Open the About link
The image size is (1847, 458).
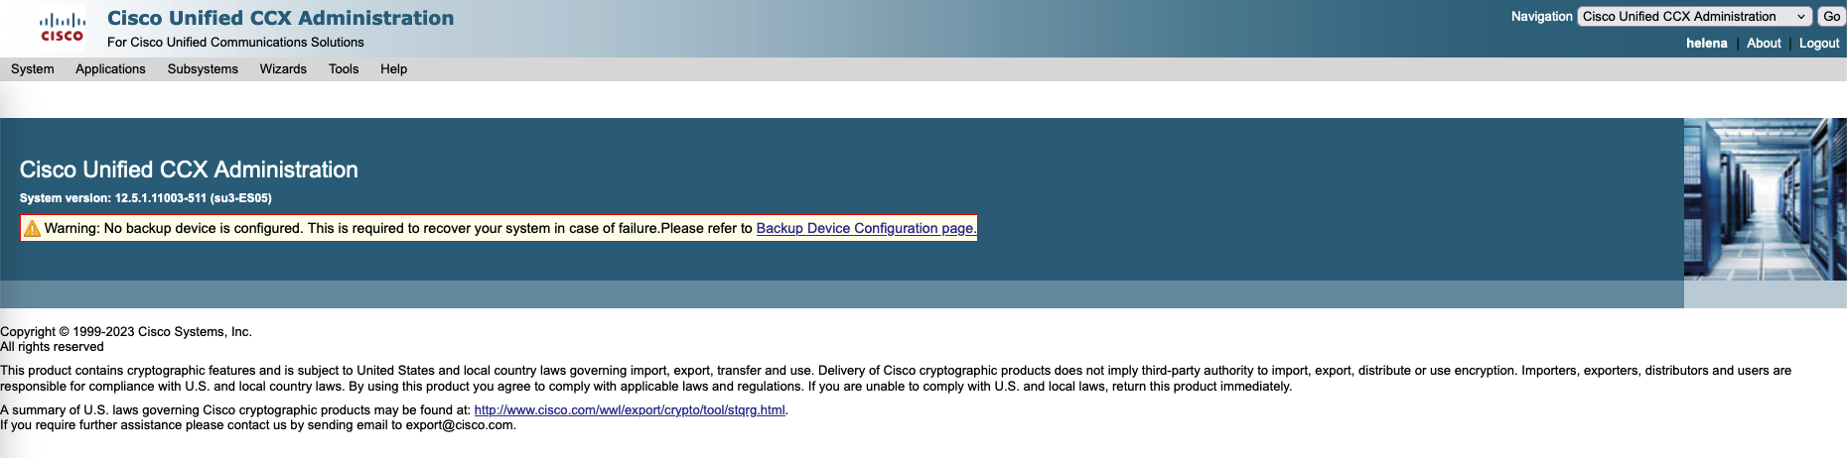click(x=1764, y=44)
